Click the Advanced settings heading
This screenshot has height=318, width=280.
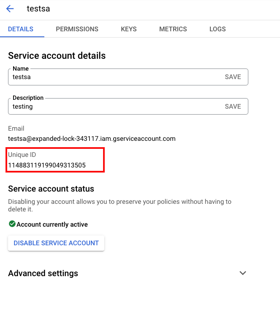click(43, 273)
